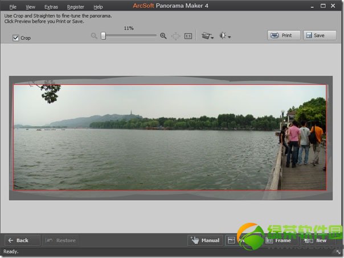Click the zoom slider handle
Screen dimensions: 344x258
tap(103, 36)
